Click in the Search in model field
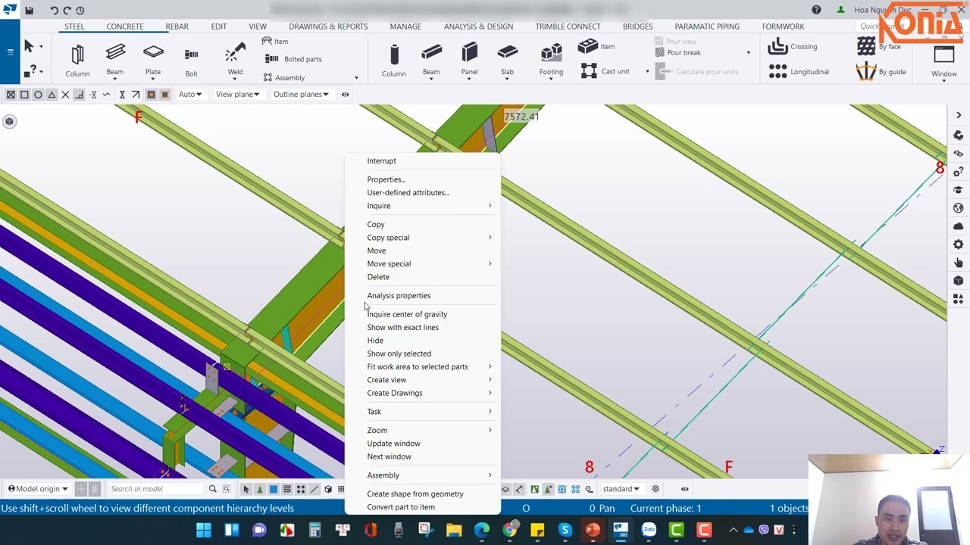Viewport: 970px width, 545px height. point(156,489)
